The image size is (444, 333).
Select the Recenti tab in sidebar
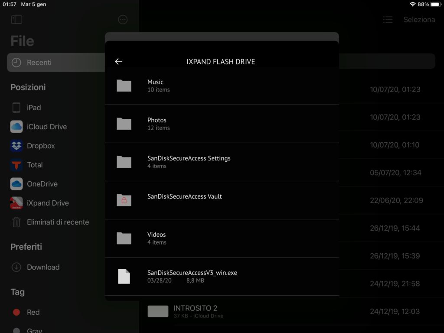pyautogui.click(x=56, y=62)
